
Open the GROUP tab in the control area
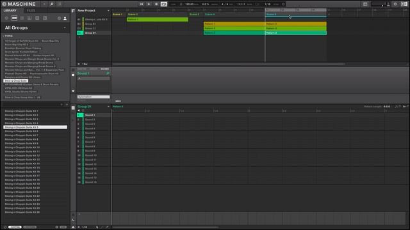pos(94,69)
